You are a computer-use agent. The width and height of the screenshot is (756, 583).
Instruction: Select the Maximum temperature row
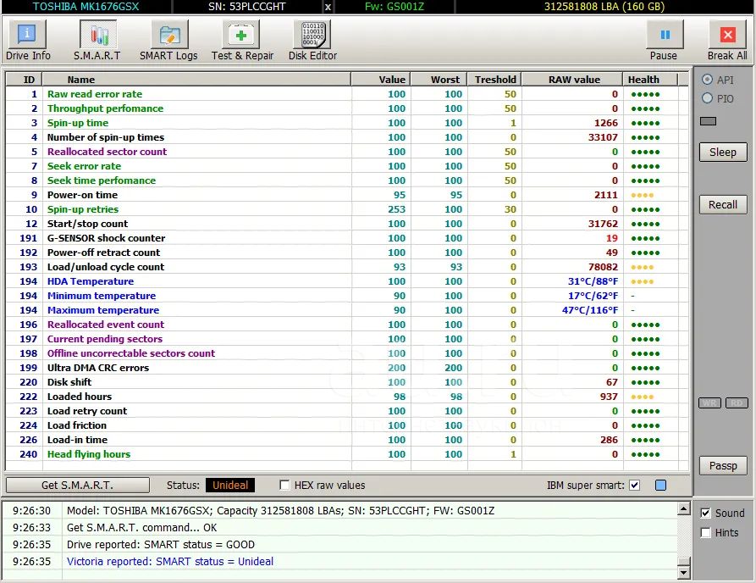tap(346, 310)
